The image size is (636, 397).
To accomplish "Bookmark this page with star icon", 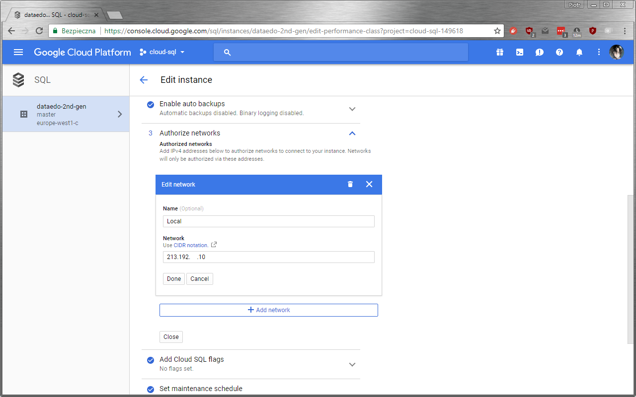I will pyautogui.click(x=497, y=31).
